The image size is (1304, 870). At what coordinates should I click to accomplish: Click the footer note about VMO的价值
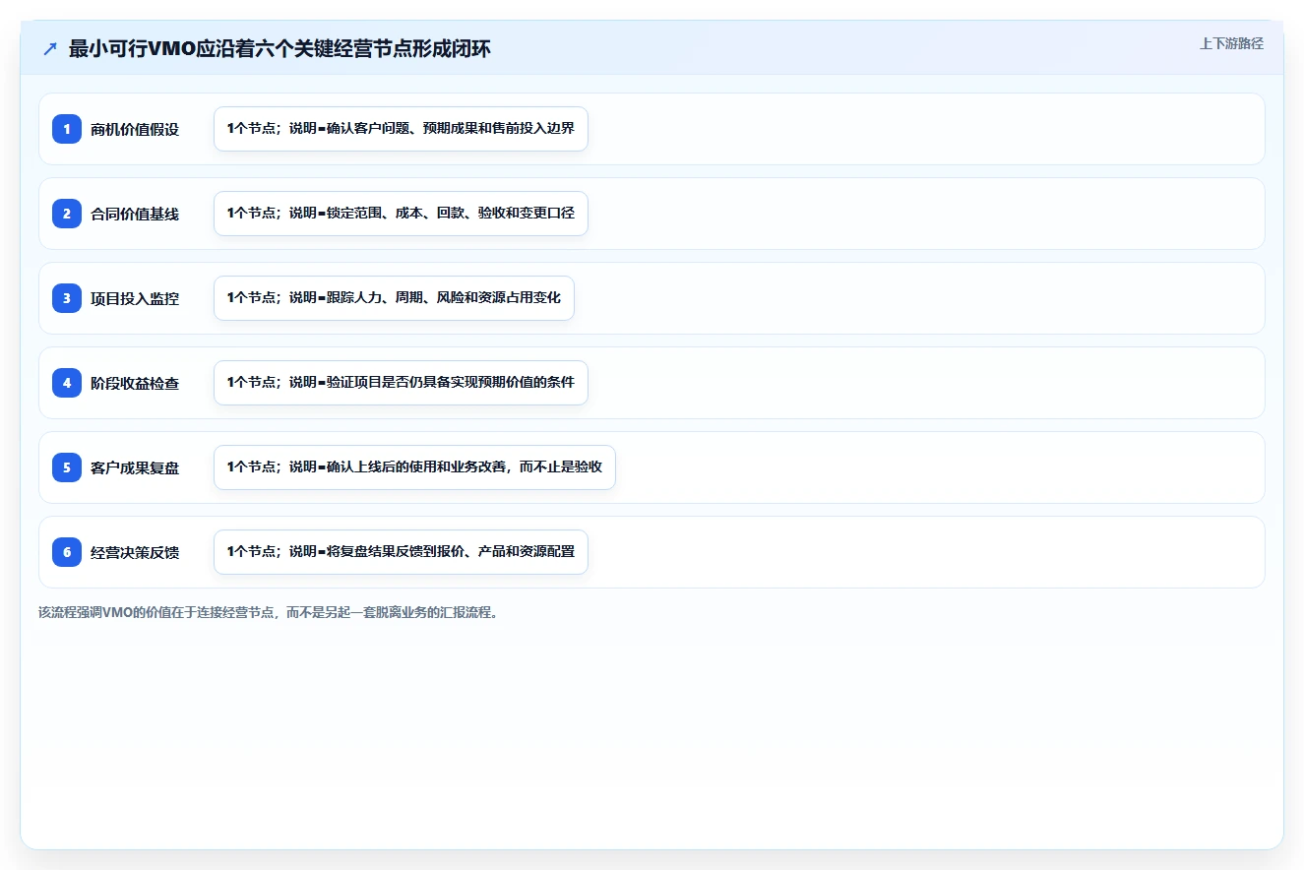269,612
